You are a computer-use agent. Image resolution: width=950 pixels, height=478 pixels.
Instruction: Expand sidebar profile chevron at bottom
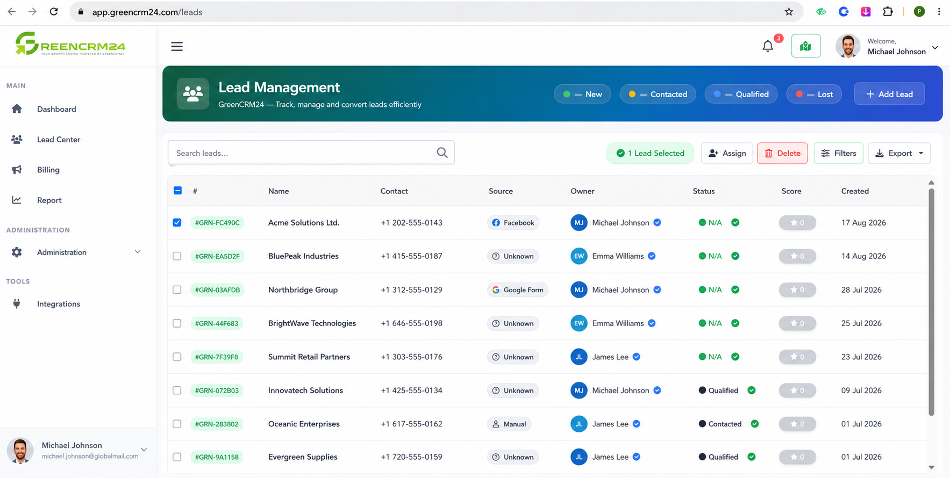tap(144, 450)
